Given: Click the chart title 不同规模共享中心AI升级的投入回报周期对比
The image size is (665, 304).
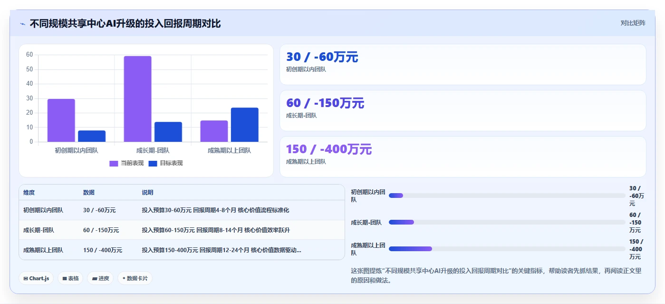Looking at the screenshot, I should click(x=125, y=23).
